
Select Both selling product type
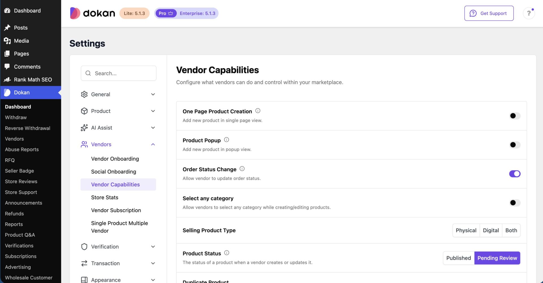click(511, 230)
